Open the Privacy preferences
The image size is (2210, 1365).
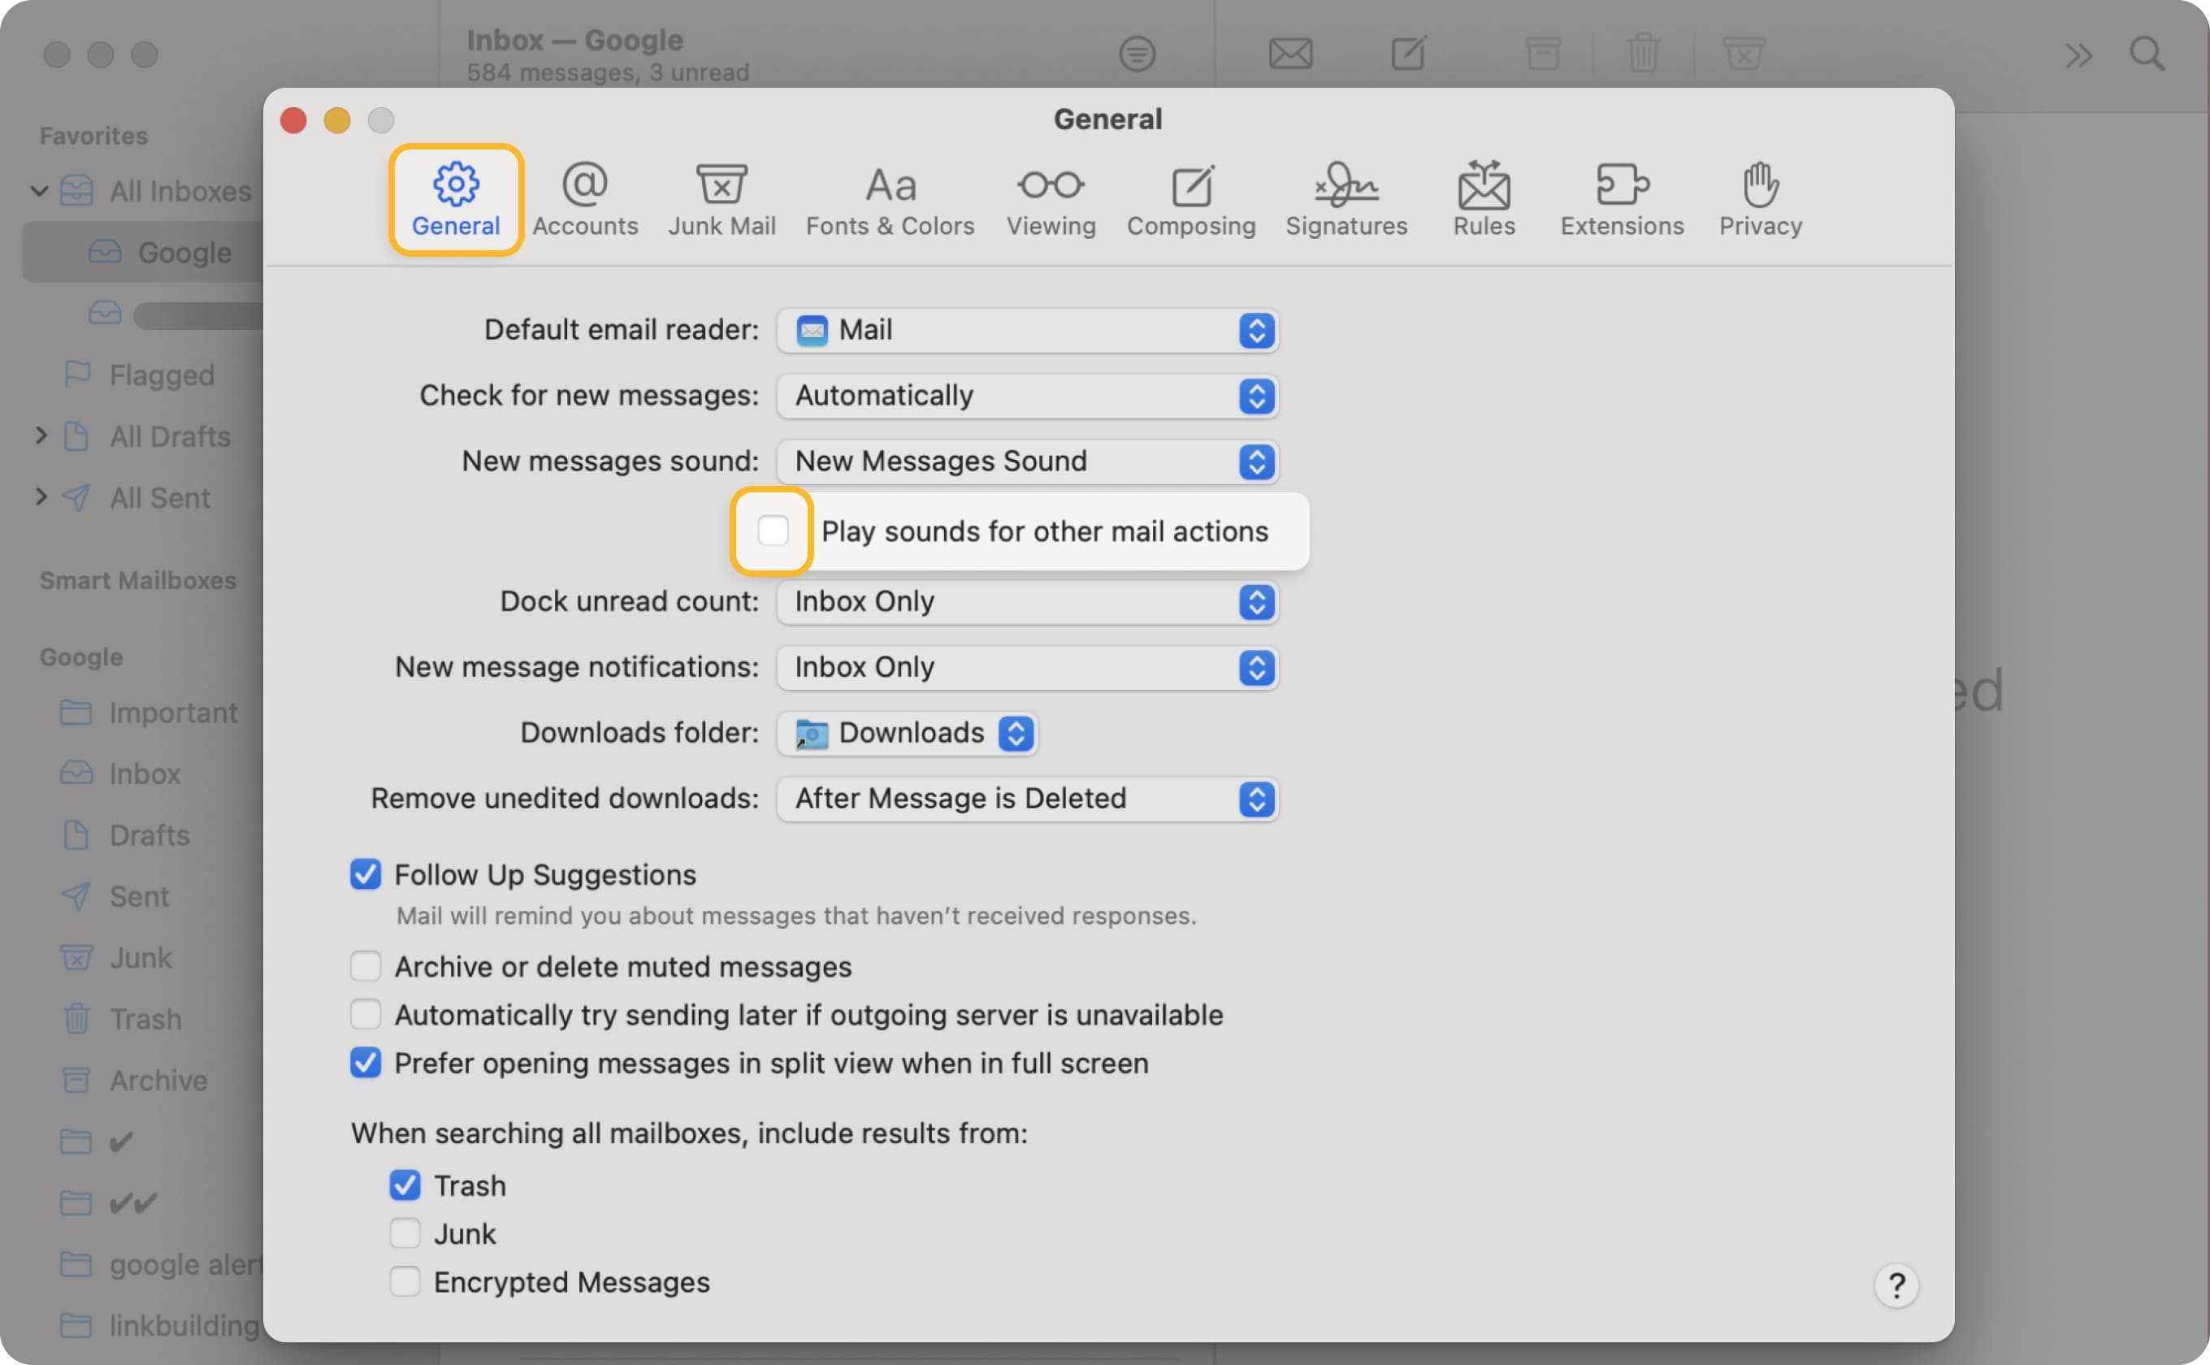coord(1758,198)
